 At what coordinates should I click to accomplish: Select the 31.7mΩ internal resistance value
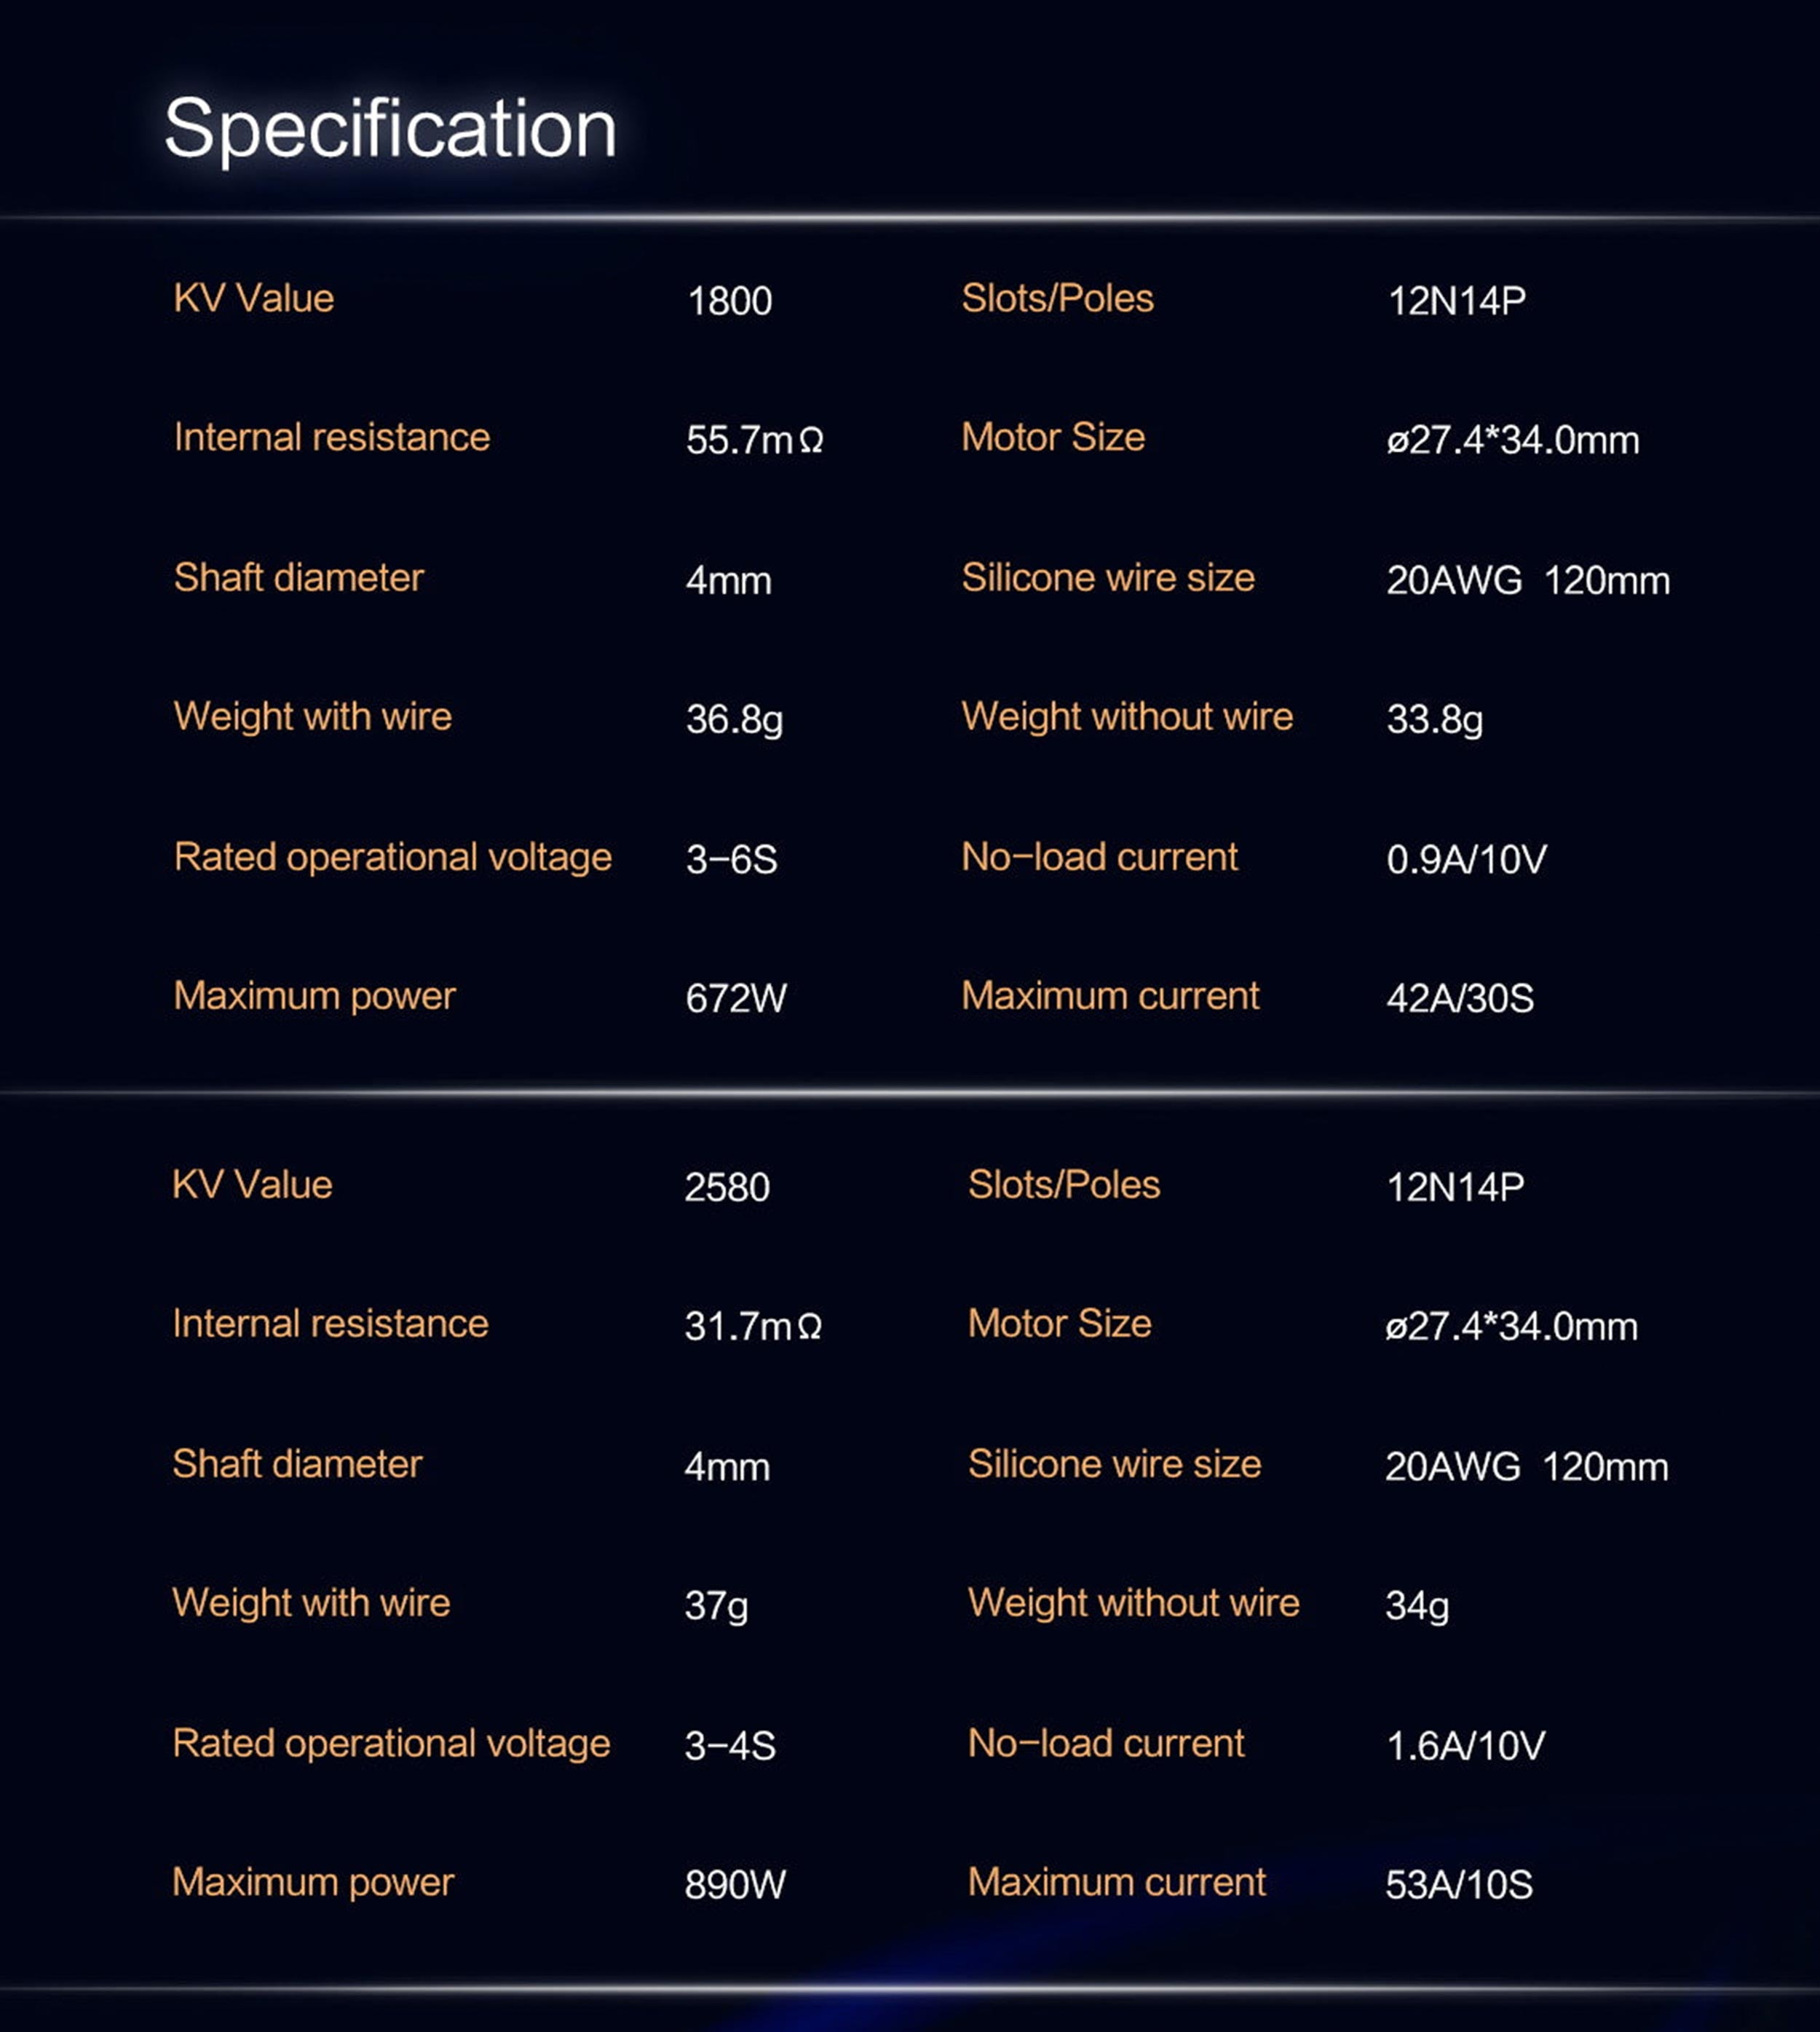pos(752,1326)
